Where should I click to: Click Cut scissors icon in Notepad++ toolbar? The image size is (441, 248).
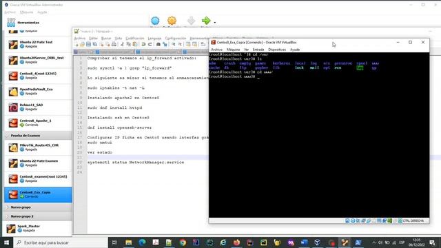click(x=122, y=44)
